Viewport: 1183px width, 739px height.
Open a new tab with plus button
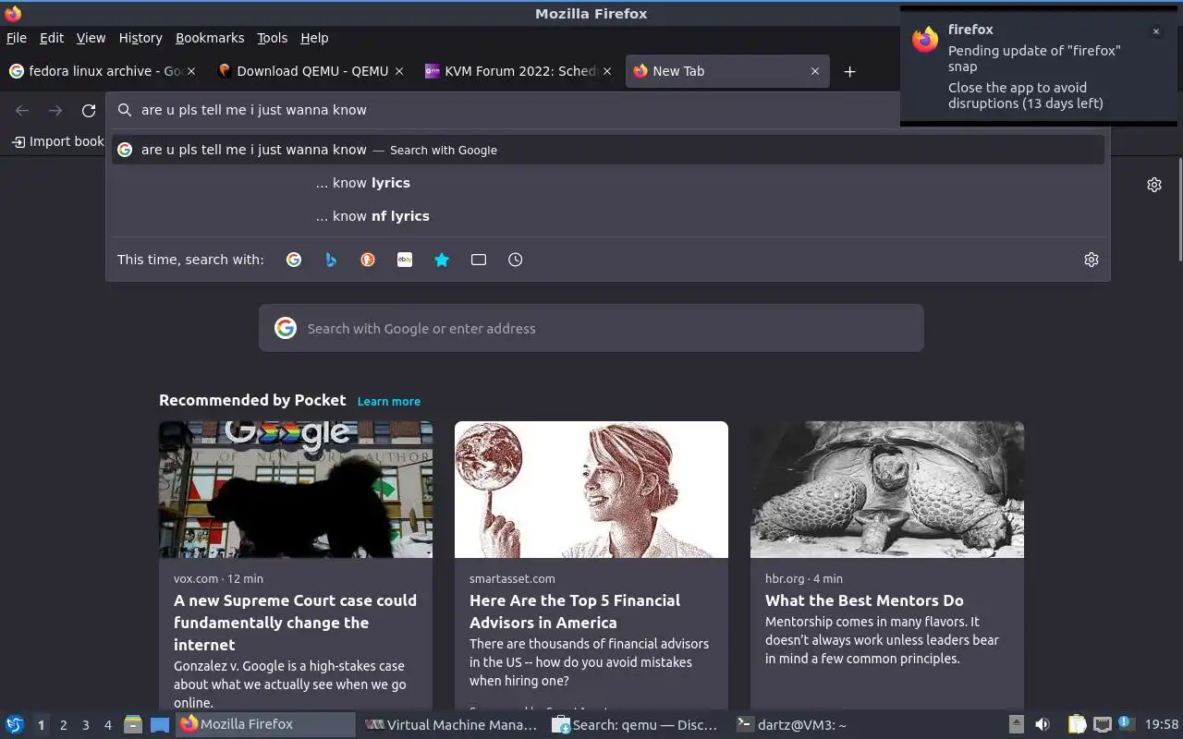[850, 71]
